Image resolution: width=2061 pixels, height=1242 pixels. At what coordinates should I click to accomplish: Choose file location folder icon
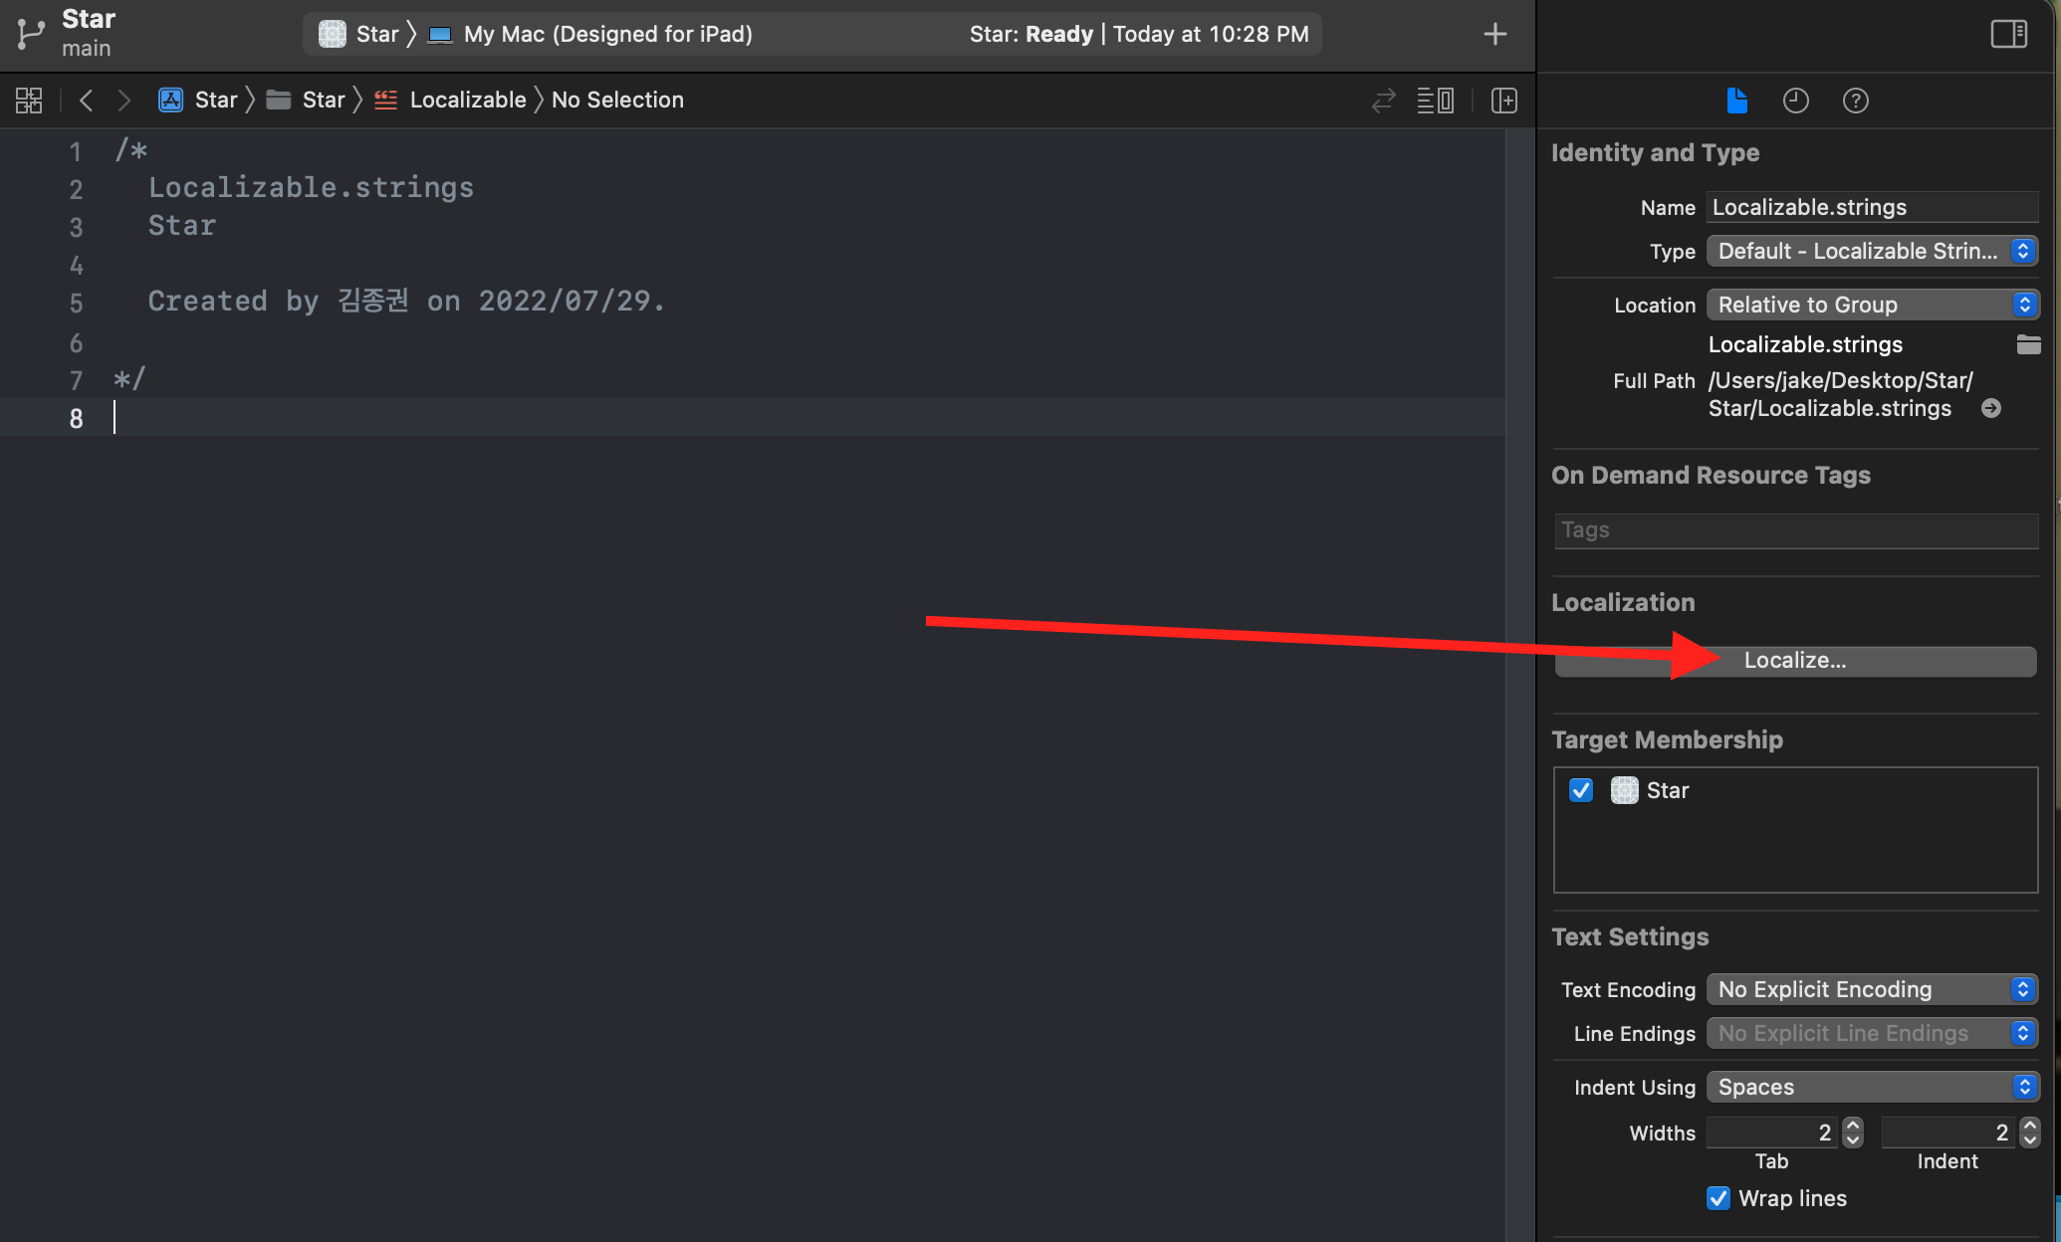coord(2028,344)
